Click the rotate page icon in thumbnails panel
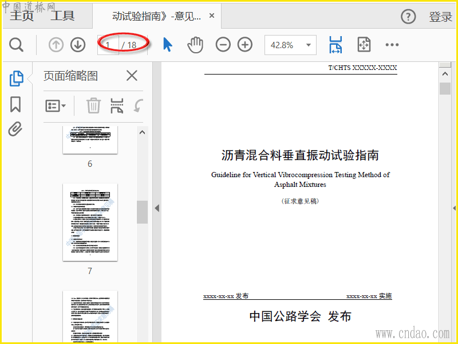 (x=139, y=105)
